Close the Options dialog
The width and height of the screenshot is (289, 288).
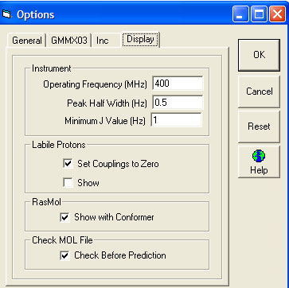[277, 14]
